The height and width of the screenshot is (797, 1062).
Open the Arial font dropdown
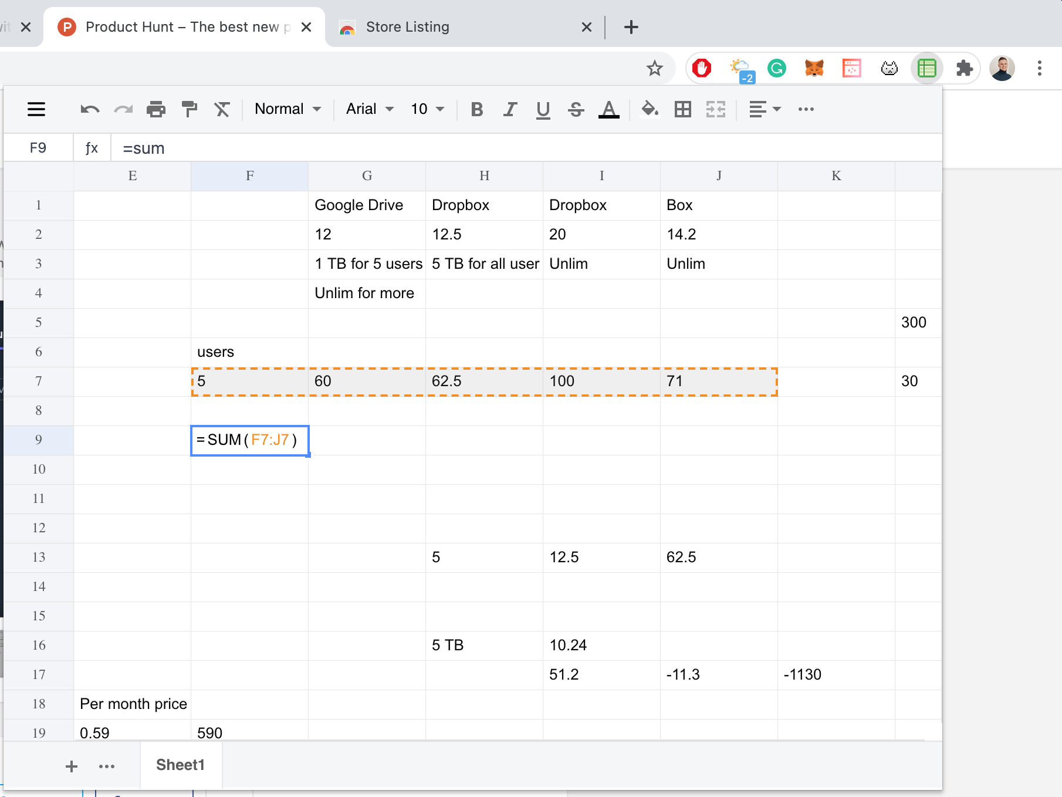pos(370,109)
